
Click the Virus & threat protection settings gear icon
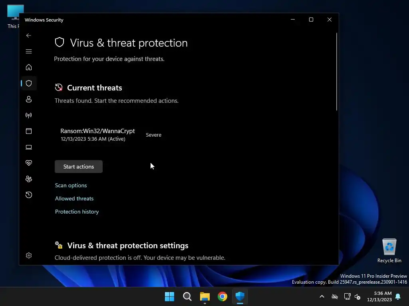coord(59,245)
